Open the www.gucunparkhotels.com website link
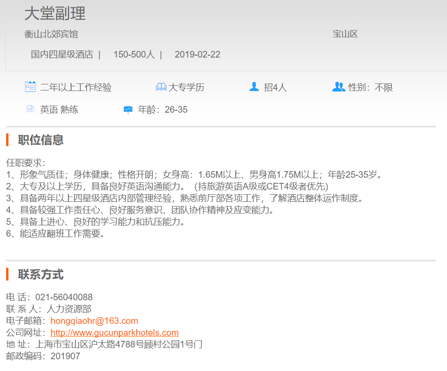Screen dimensions: 447x371 (x=115, y=333)
